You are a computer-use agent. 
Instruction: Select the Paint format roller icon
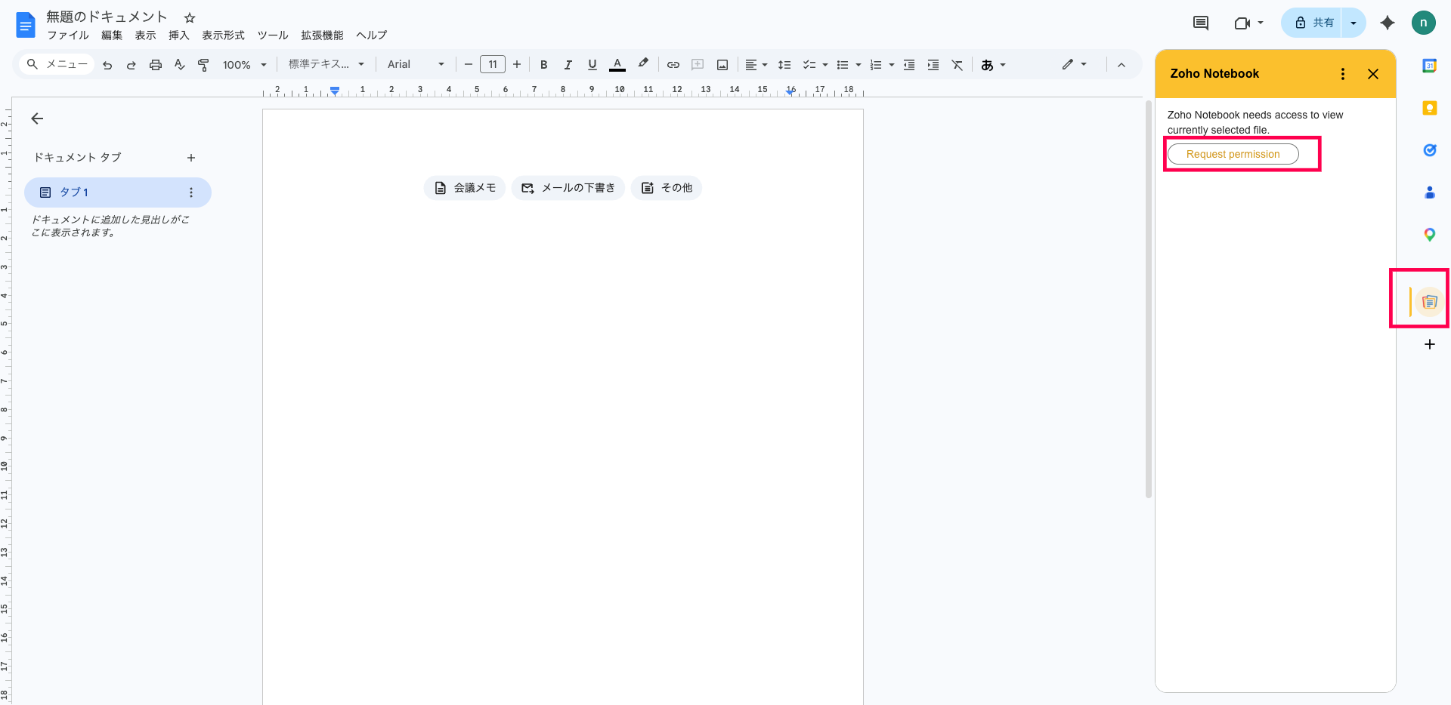pos(203,65)
